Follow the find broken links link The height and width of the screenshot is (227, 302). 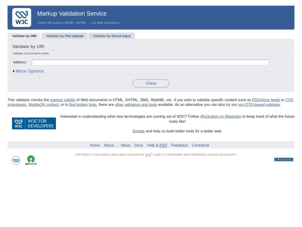[x=83, y=104]
